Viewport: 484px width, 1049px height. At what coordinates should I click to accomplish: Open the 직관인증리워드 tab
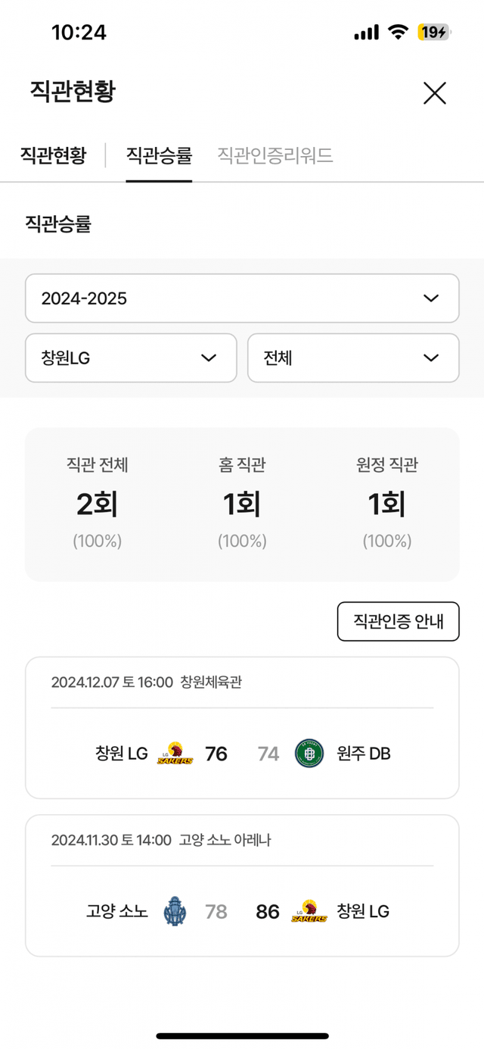[275, 156]
